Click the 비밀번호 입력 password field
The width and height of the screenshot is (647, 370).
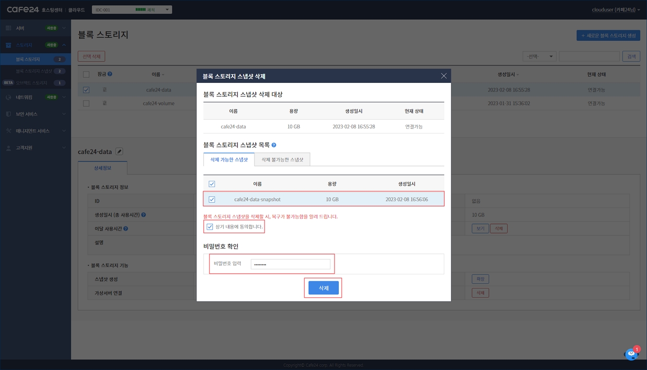(290, 264)
